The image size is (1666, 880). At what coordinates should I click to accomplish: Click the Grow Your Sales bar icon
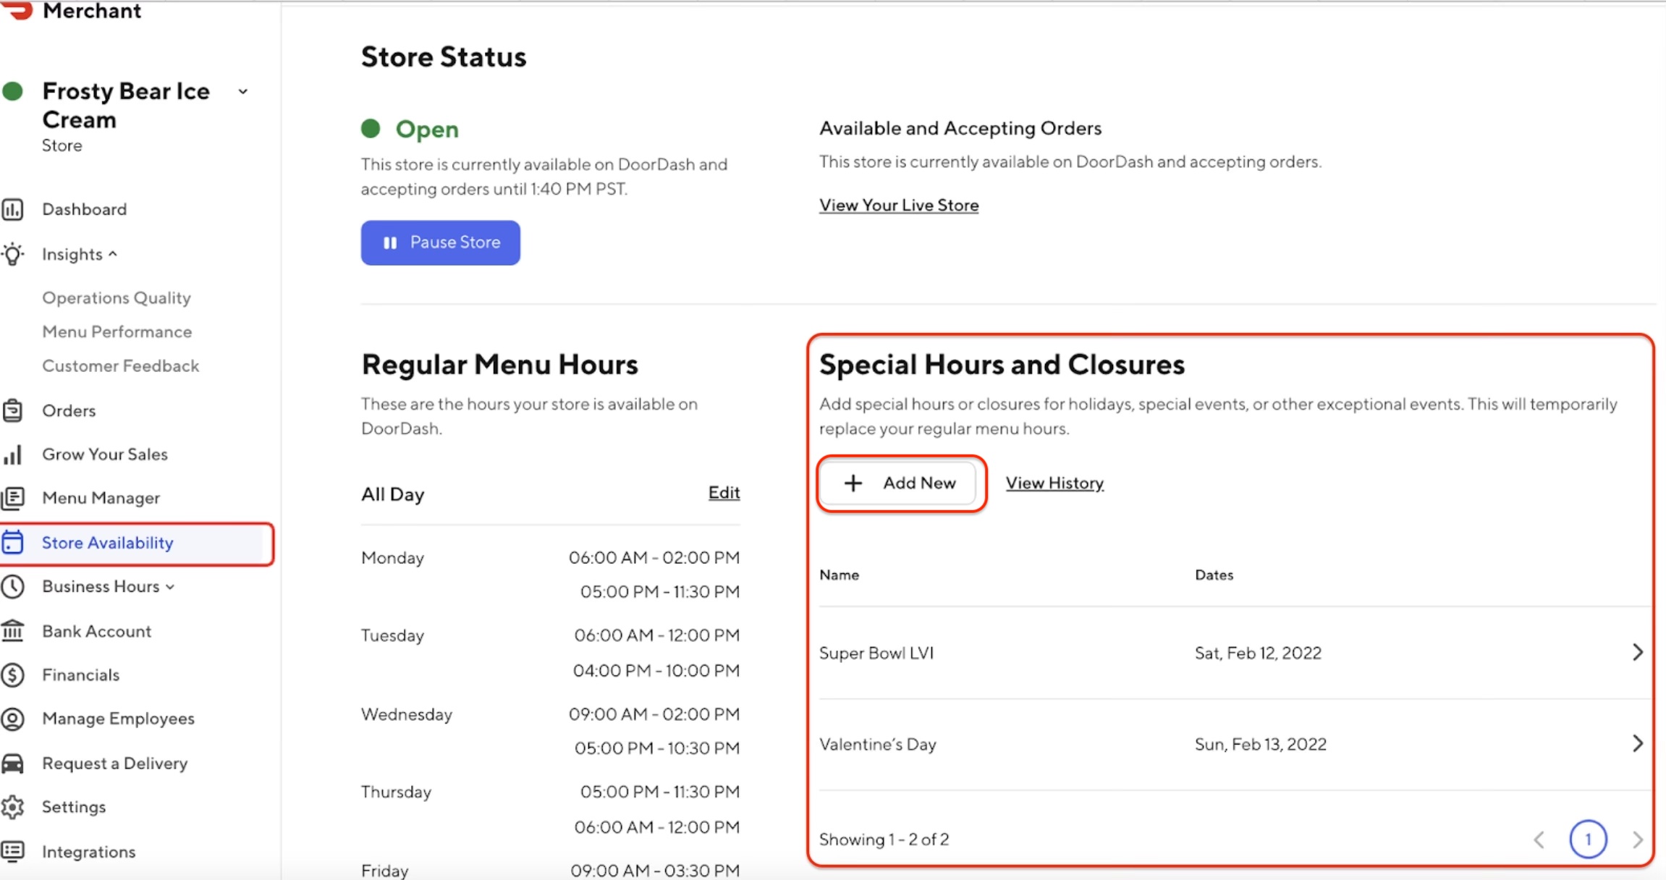click(x=12, y=454)
